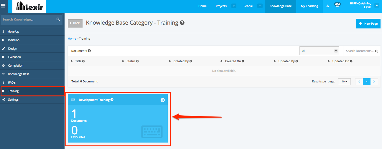382x149 pixels.
Task: Open Knowledge Base in the sidebar
Action: point(32,74)
